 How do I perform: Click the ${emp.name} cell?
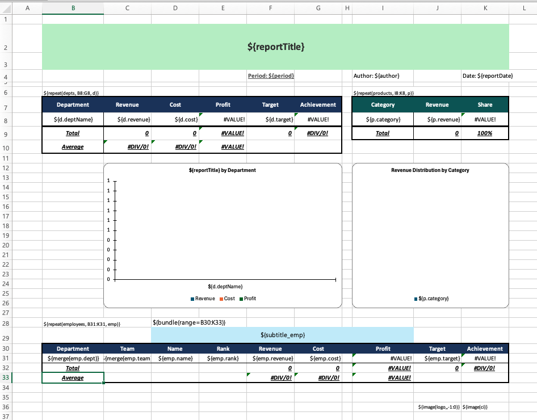point(175,358)
